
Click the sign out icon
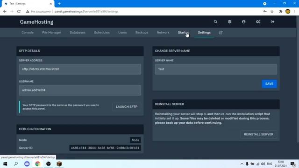coord(272,22)
